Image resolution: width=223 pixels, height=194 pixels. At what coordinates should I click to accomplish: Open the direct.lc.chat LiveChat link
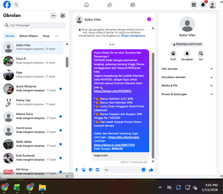(114, 145)
